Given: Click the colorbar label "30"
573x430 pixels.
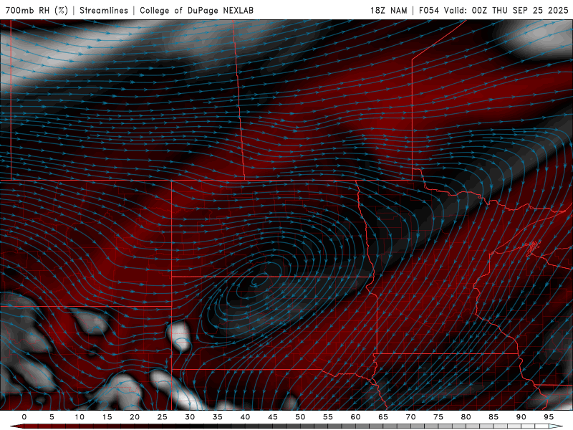Looking at the screenshot, I should coord(190,417).
